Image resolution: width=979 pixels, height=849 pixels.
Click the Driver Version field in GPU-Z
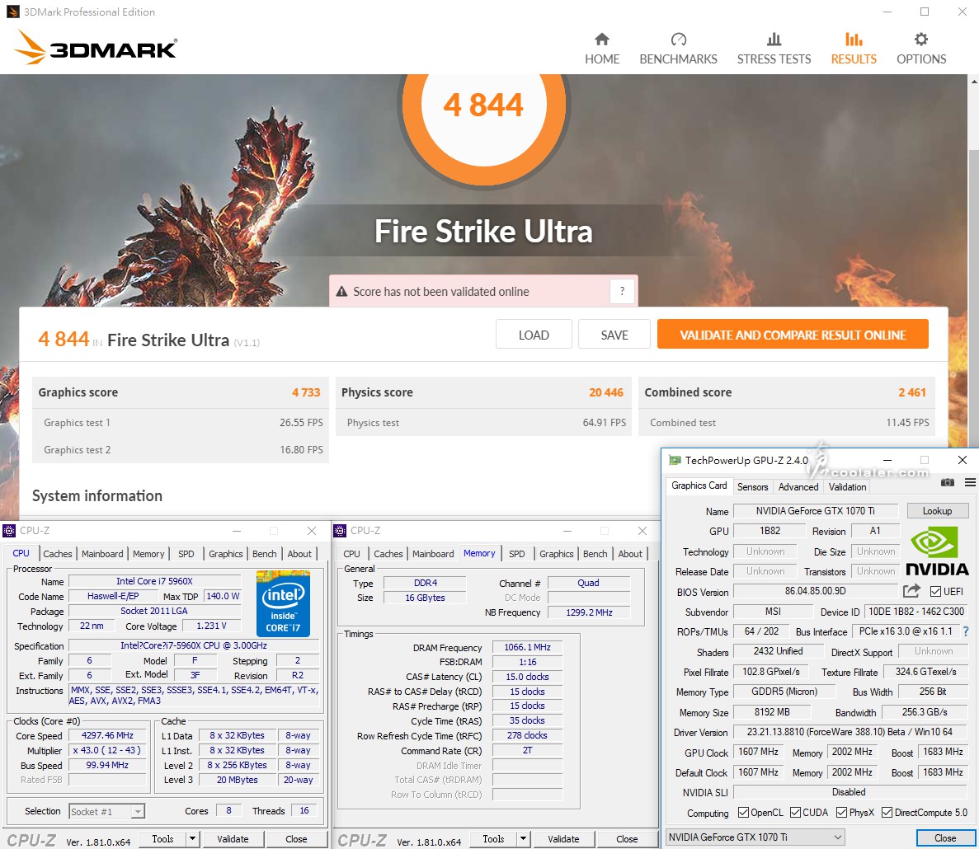(x=850, y=732)
